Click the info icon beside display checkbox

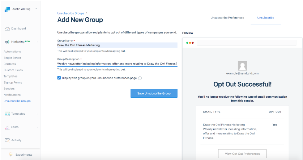point(140,78)
